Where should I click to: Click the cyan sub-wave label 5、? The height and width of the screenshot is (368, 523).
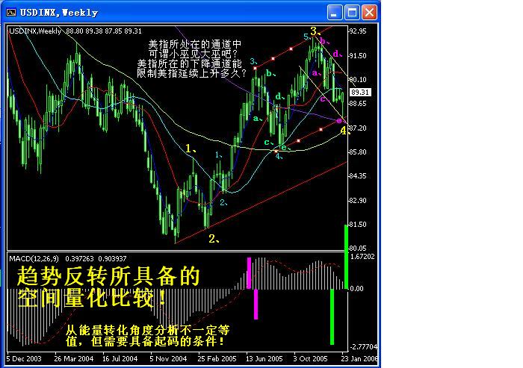click(x=307, y=37)
